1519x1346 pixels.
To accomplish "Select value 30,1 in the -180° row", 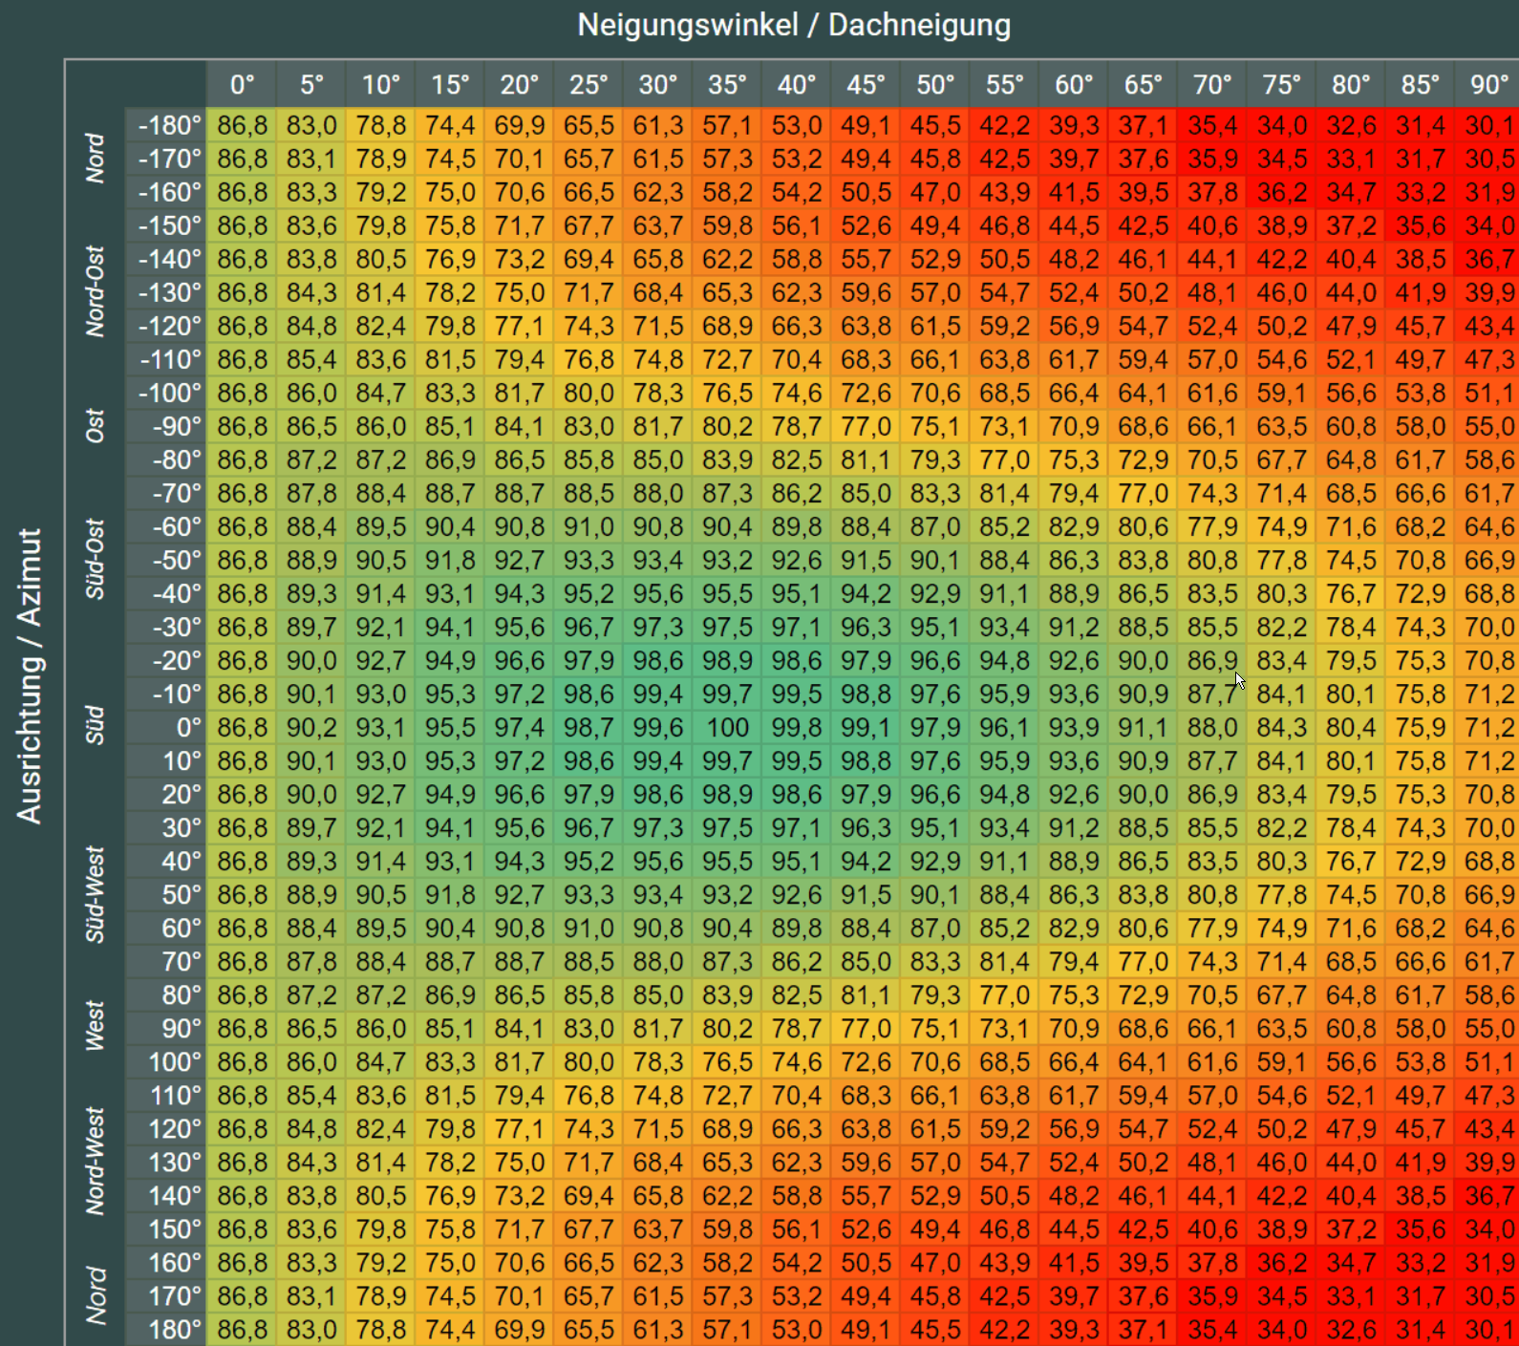I will click(x=1488, y=125).
